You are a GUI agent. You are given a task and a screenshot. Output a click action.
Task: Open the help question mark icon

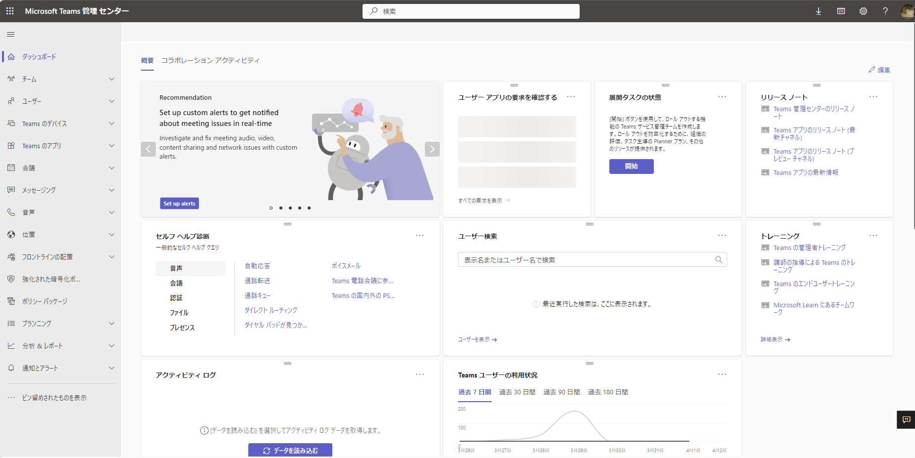885,11
